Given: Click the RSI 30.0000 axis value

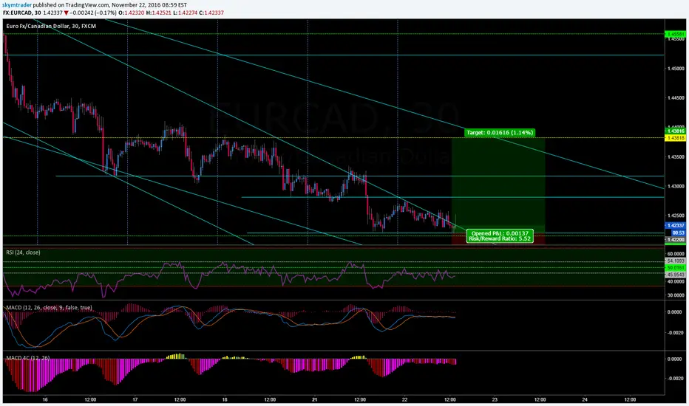Looking at the screenshot, I should [x=676, y=295].
